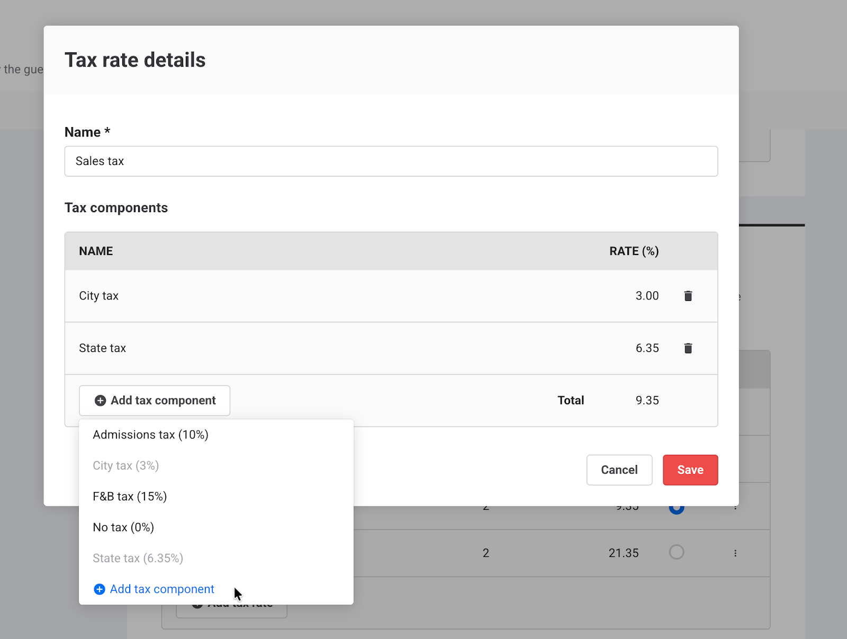Click the State tax row name
847x639 pixels.
point(103,348)
